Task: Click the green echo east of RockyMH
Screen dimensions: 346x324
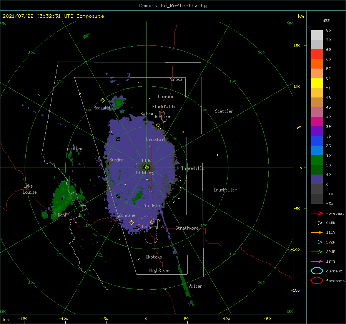Action: click(119, 102)
